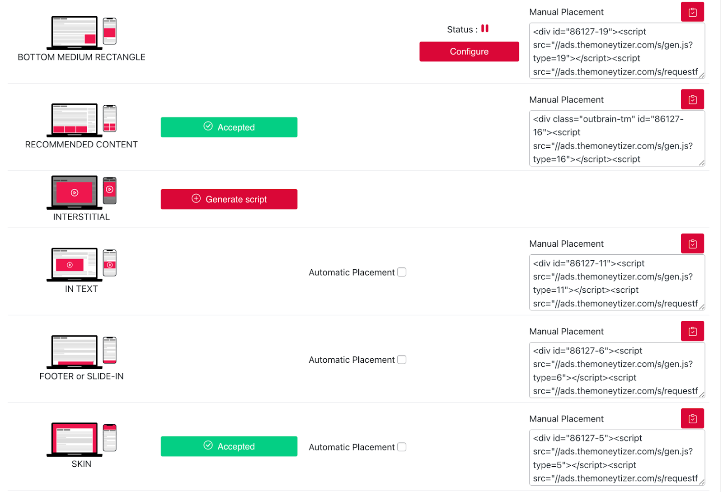Click Configure for Bottom Medium Rectangle

tap(469, 52)
